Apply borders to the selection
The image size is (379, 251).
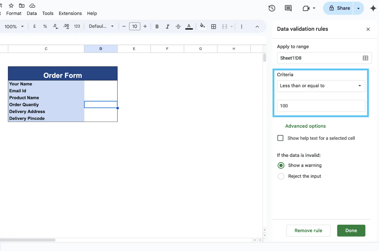214,26
